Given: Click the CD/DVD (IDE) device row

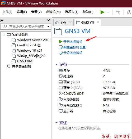Looking at the screenshot, I should point(94,94).
